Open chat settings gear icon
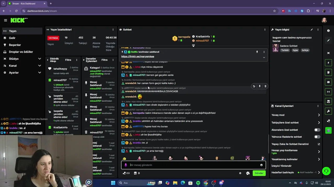The image size is (334, 187). (x=240, y=173)
